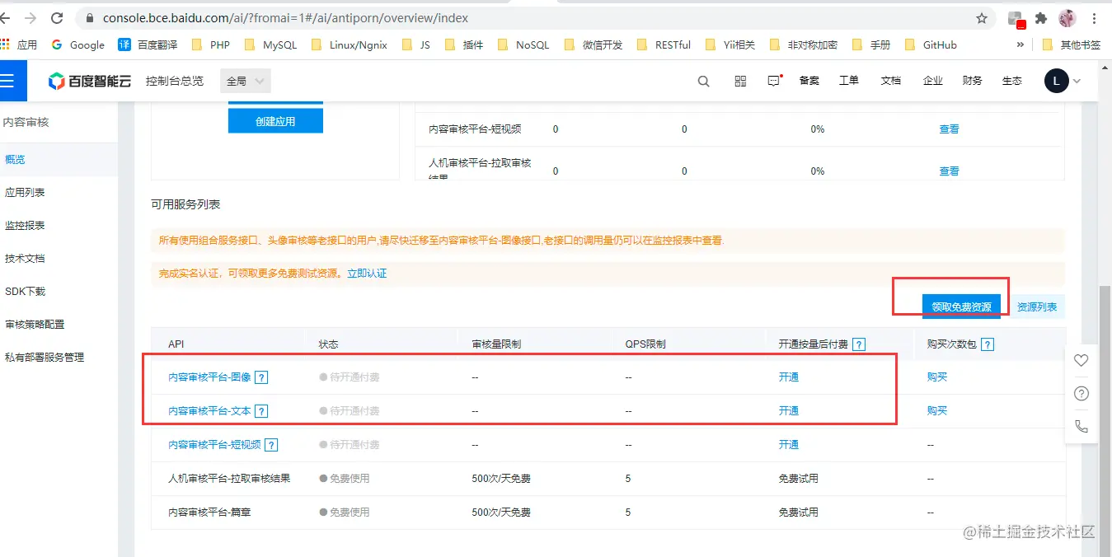The height and width of the screenshot is (557, 1112).
Task: Expand the 全局 region dropdown
Action: [246, 81]
